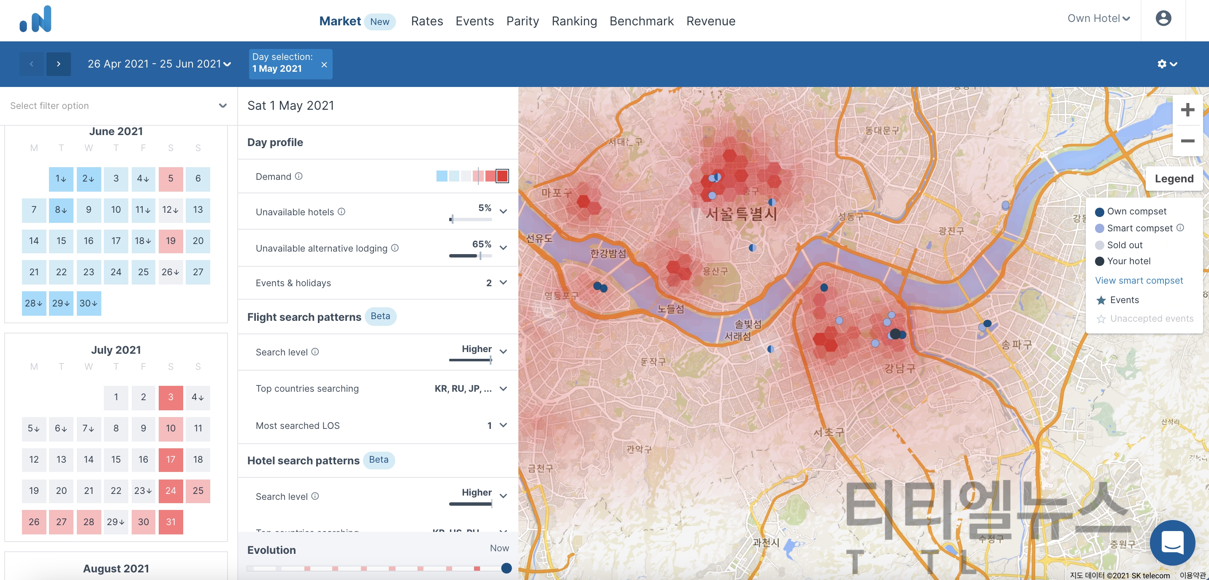This screenshot has height=580, width=1209.
Task: Select 31 July 2021 in calendar
Action: pos(171,522)
